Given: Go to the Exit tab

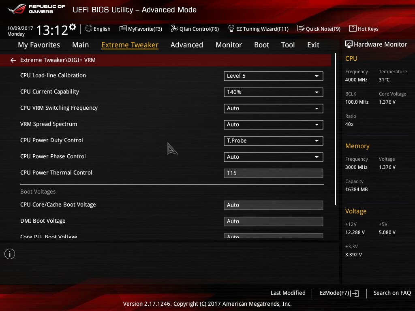Looking at the screenshot, I should 313,45.
